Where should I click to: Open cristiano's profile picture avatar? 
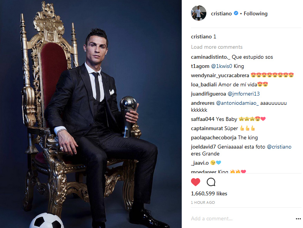coord(199,13)
